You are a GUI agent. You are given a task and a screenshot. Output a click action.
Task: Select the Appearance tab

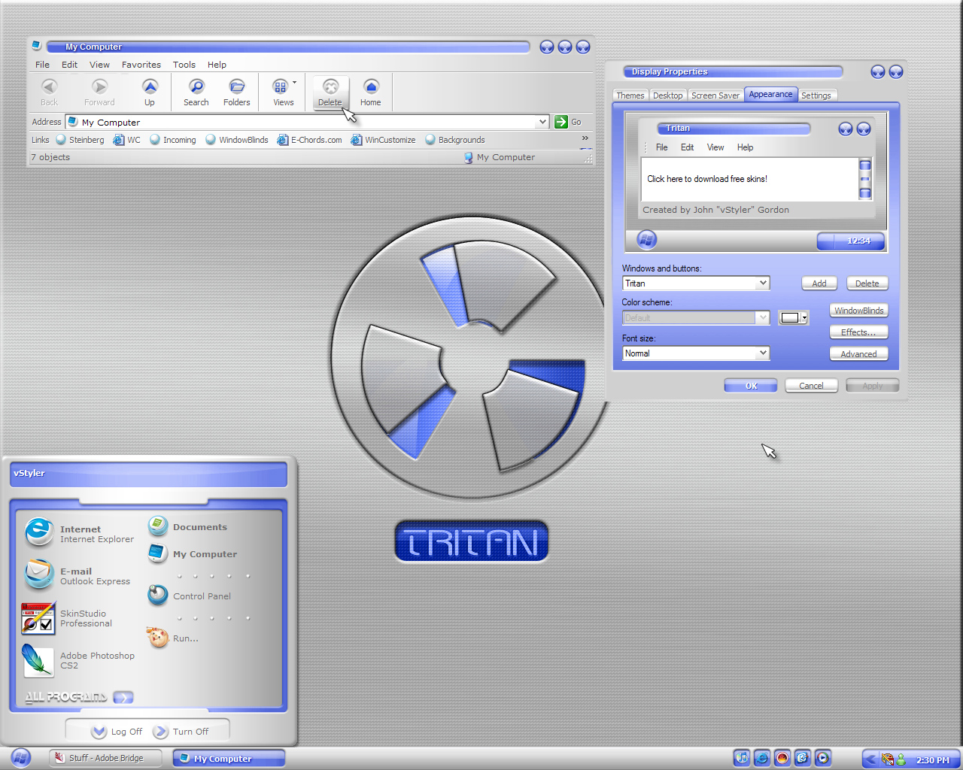tap(770, 94)
